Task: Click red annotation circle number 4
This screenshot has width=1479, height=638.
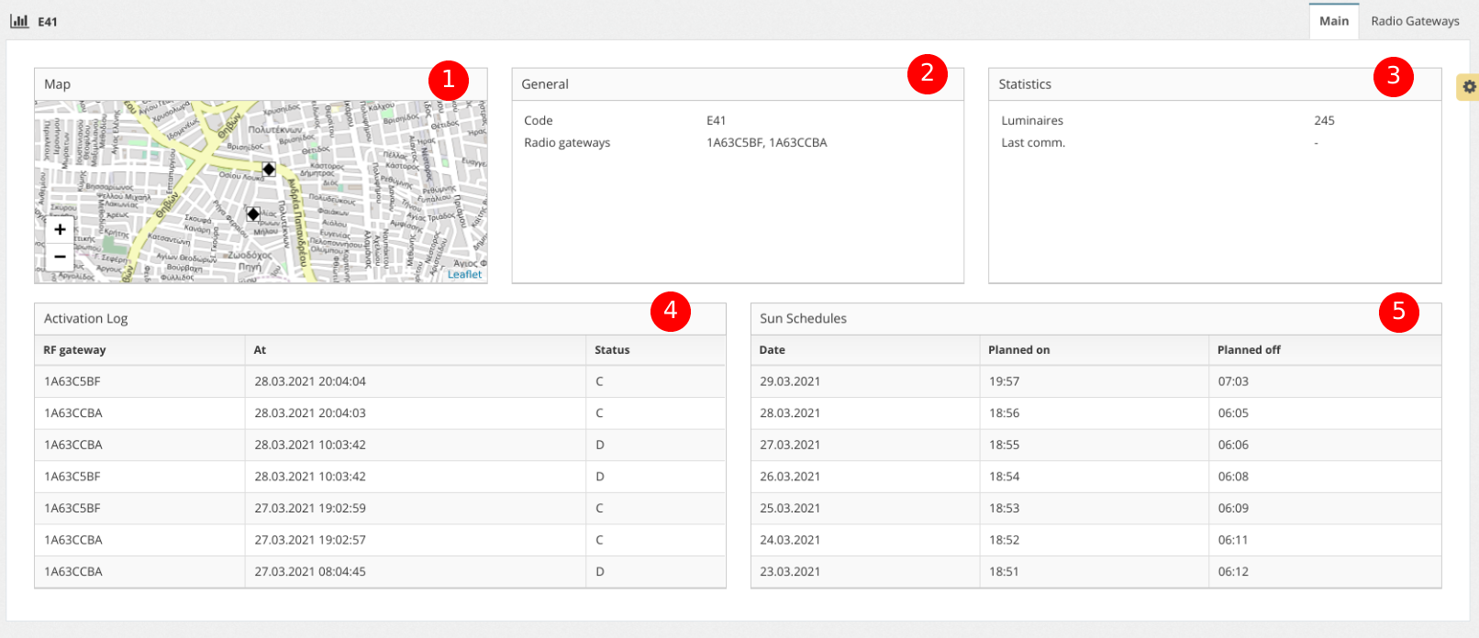Action: click(x=670, y=311)
